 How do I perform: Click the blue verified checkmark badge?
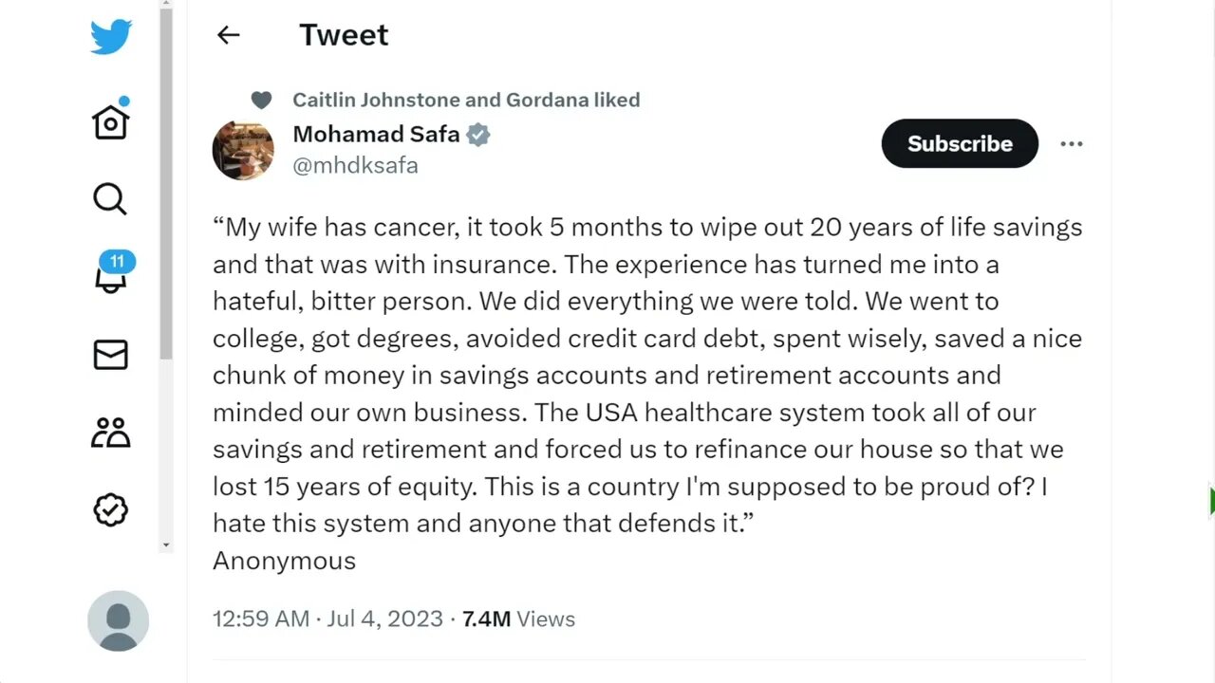tap(478, 135)
